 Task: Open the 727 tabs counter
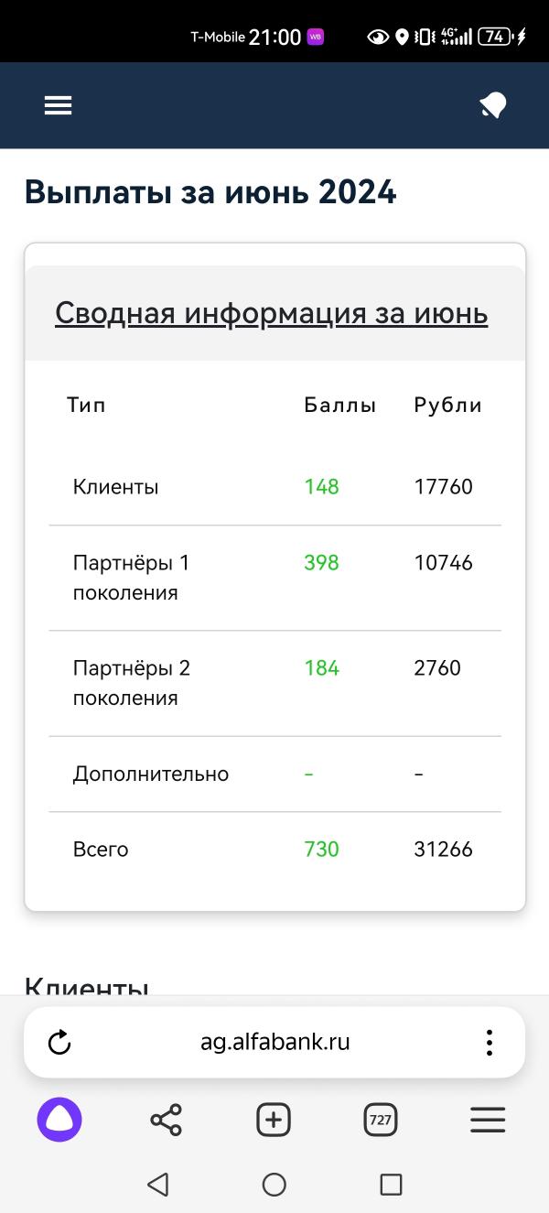tap(381, 1120)
